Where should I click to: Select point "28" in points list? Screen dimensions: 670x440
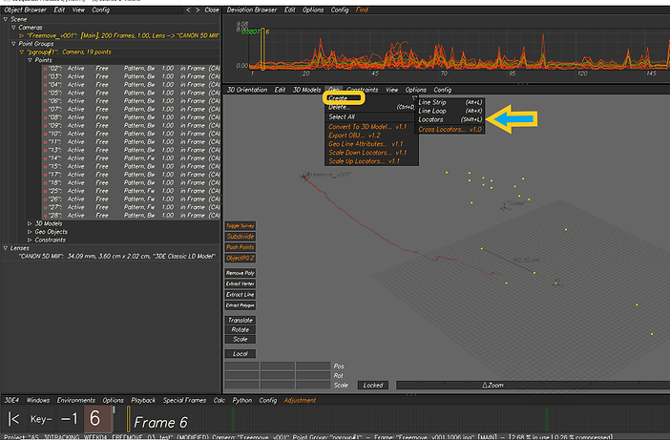(131, 216)
